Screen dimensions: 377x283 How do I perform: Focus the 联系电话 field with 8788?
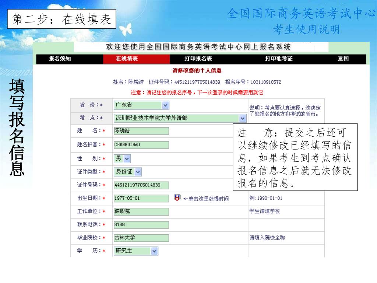coord(141,224)
